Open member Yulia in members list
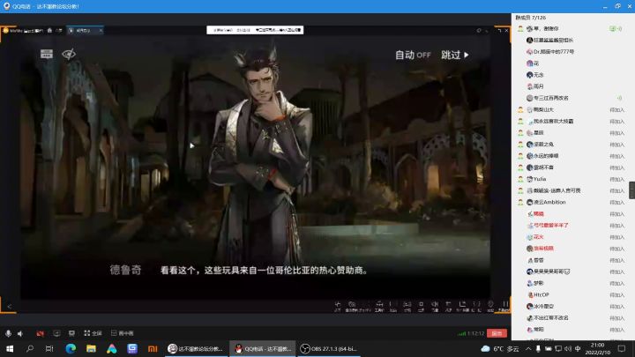Image resolution: width=635 pixels, height=357 pixels. 540,179
